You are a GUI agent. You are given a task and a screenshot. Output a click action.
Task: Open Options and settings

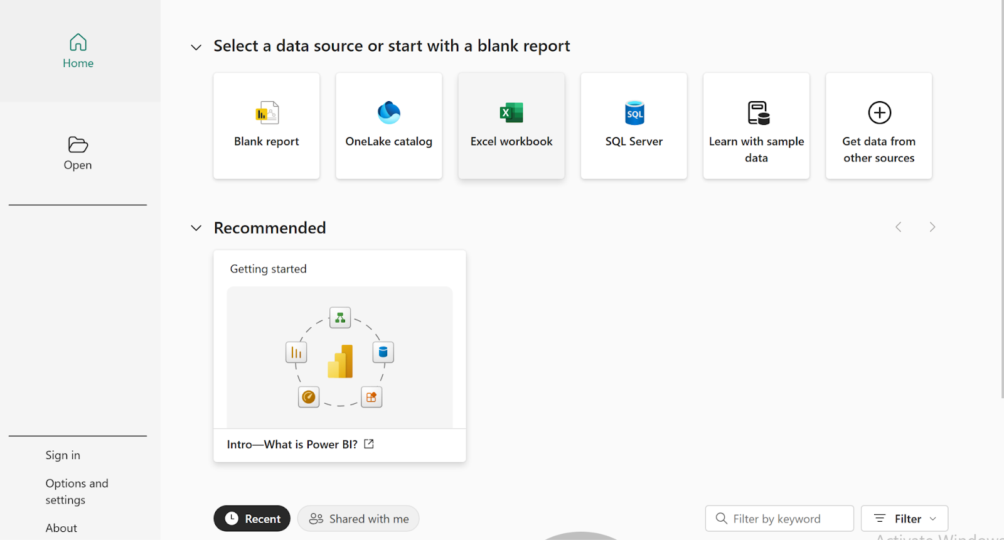[77, 492]
